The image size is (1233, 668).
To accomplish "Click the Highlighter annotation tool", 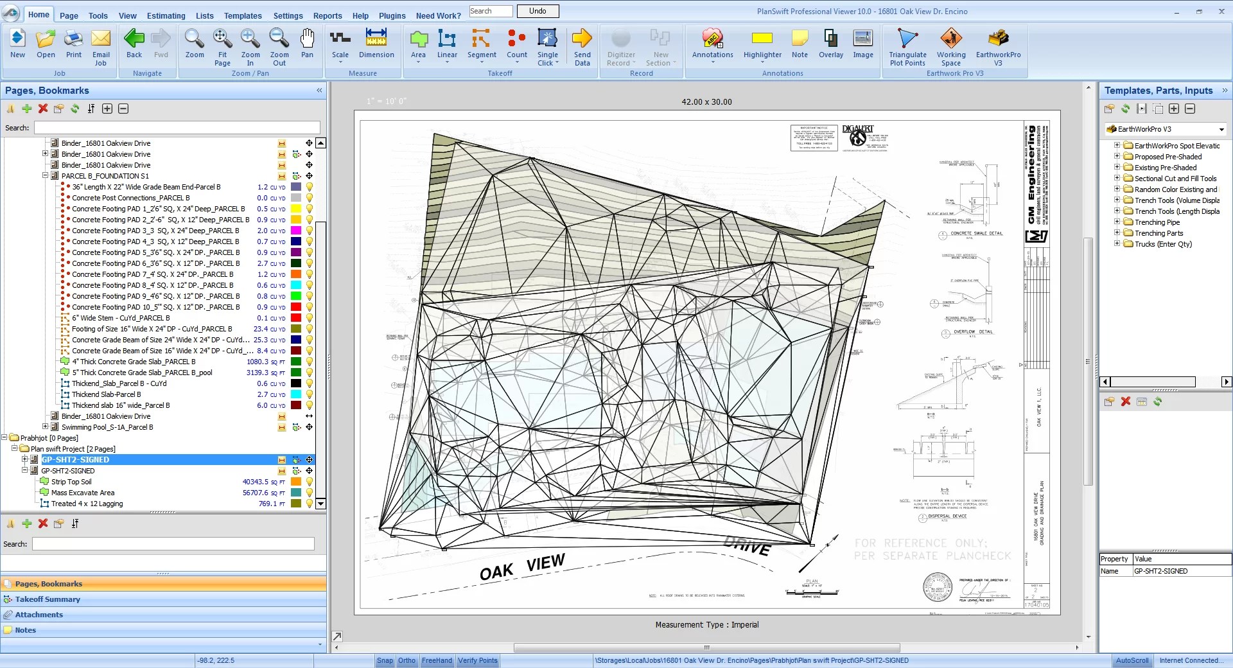I will (762, 46).
